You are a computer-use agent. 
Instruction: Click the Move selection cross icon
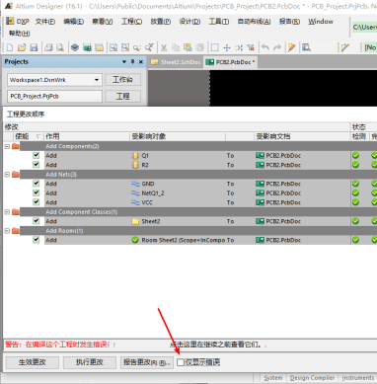click(227, 47)
